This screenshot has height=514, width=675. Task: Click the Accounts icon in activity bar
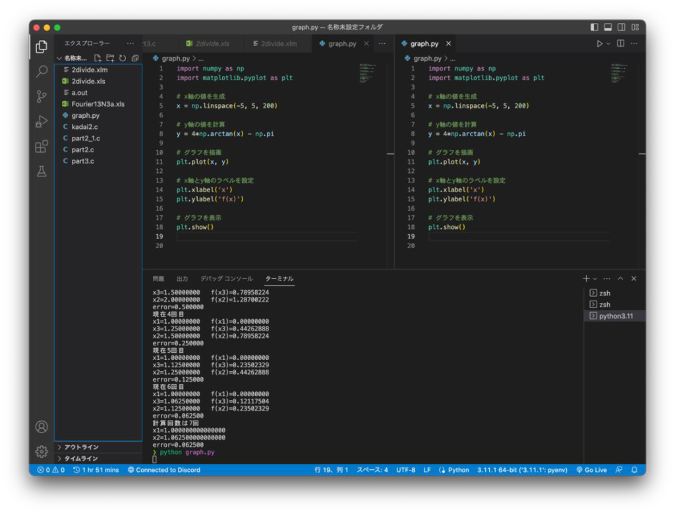(x=42, y=426)
